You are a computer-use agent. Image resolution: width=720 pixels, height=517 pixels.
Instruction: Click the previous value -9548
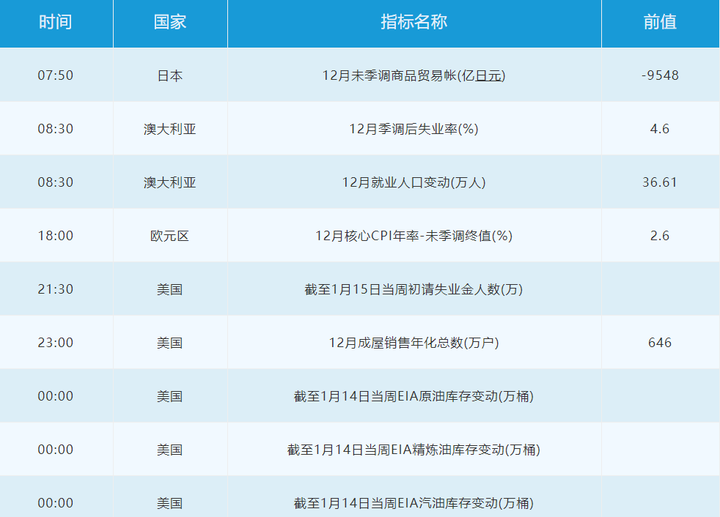coord(660,75)
